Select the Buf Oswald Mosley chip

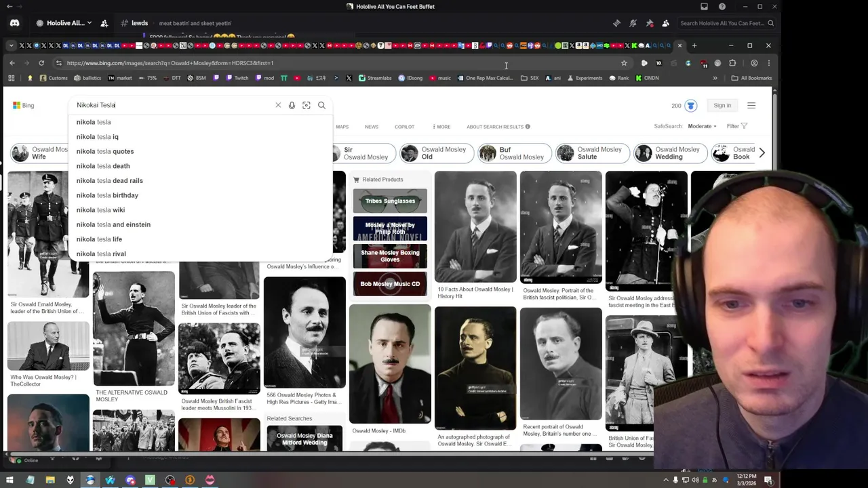(x=513, y=153)
